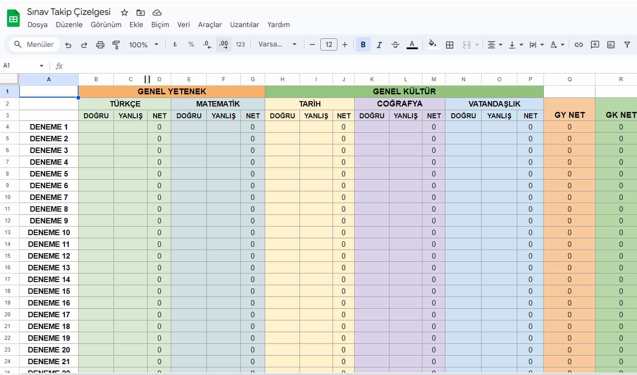Image resolution: width=637 pixels, height=375 pixels.
Task: Open the font family dropdown
Action: pos(277,45)
